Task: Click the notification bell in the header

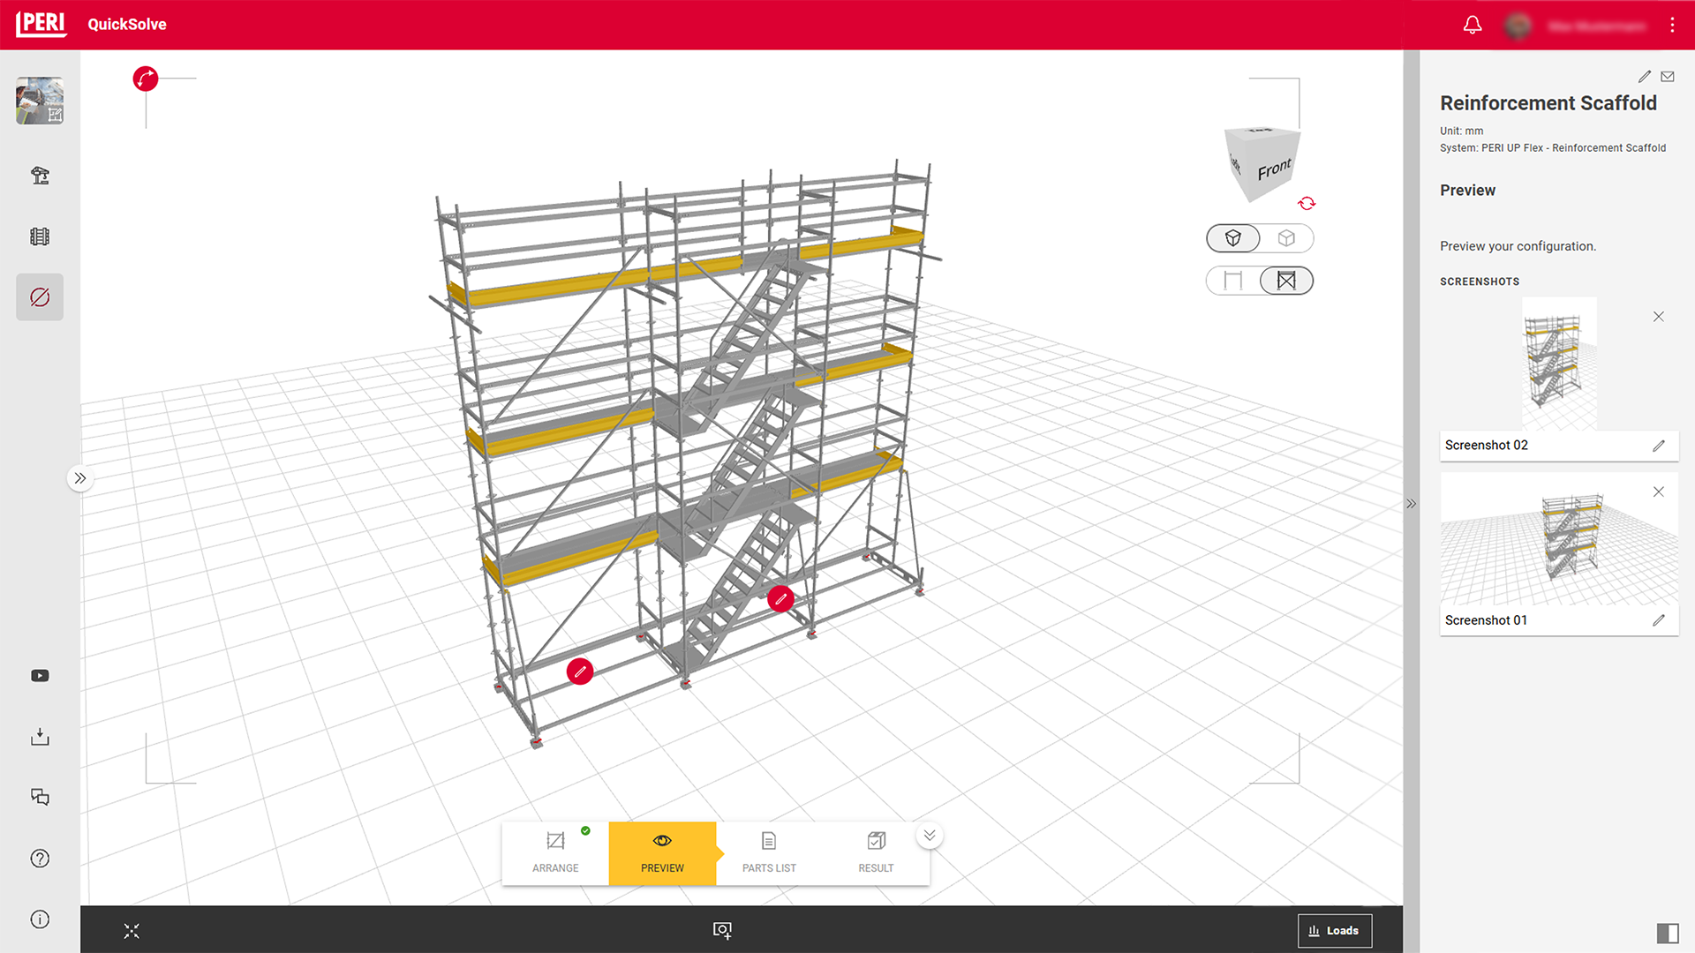Action: (x=1472, y=25)
